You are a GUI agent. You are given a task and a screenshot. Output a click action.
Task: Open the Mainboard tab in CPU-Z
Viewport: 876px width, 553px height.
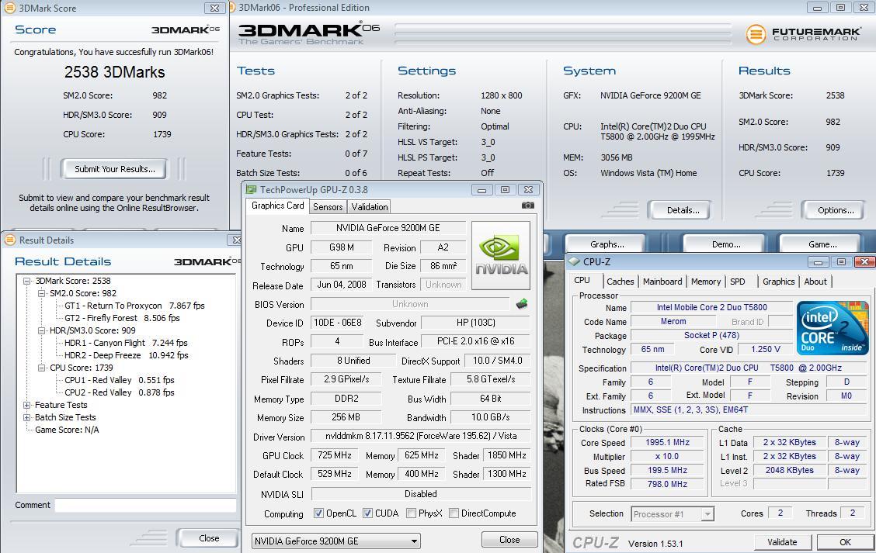click(662, 282)
